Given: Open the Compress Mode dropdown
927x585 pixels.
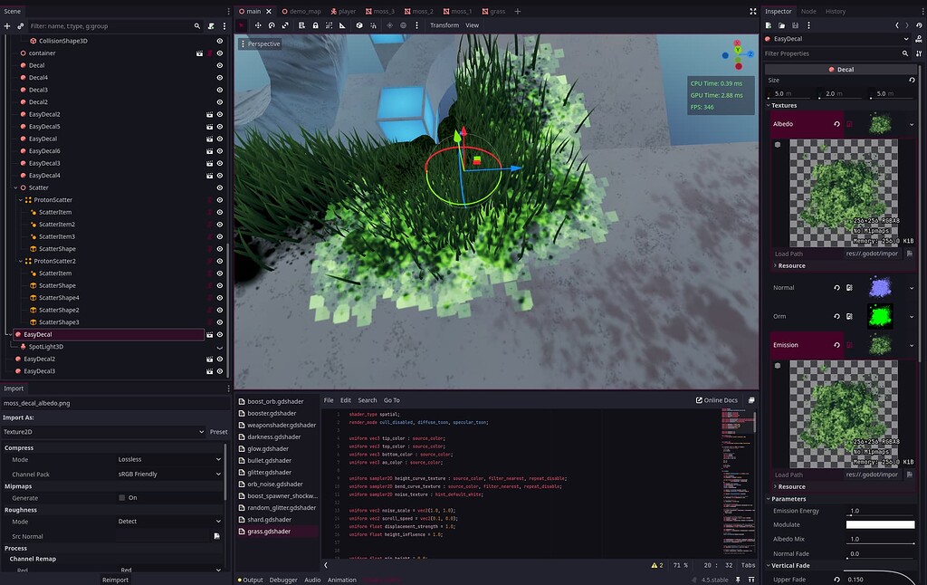Looking at the screenshot, I should tap(168, 459).
